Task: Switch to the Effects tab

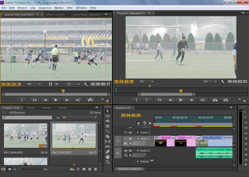Action: coord(30,108)
